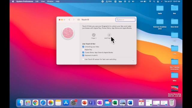Toggle Unlocking your Mac checkbox
This screenshot has width=192, height=108.
(x=83, y=47)
